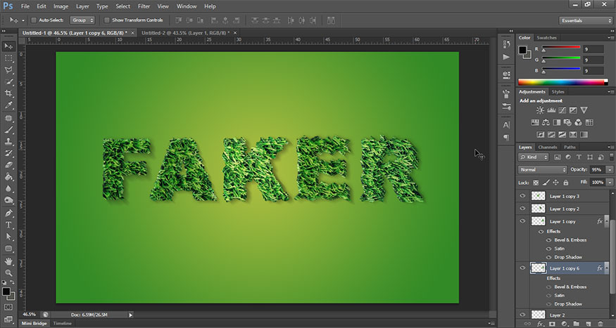Select the Rectangular Marquee tool
The height and width of the screenshot is (328, 616).
pos(8,58)
